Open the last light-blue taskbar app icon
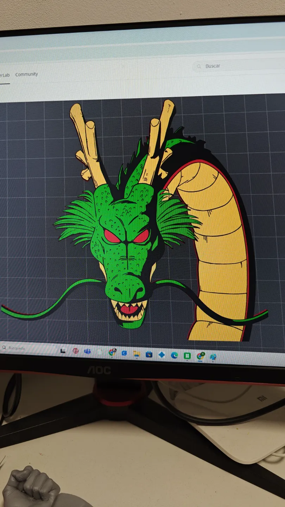The width and height of the screenshot is (285, 507). tap(213, 357)
